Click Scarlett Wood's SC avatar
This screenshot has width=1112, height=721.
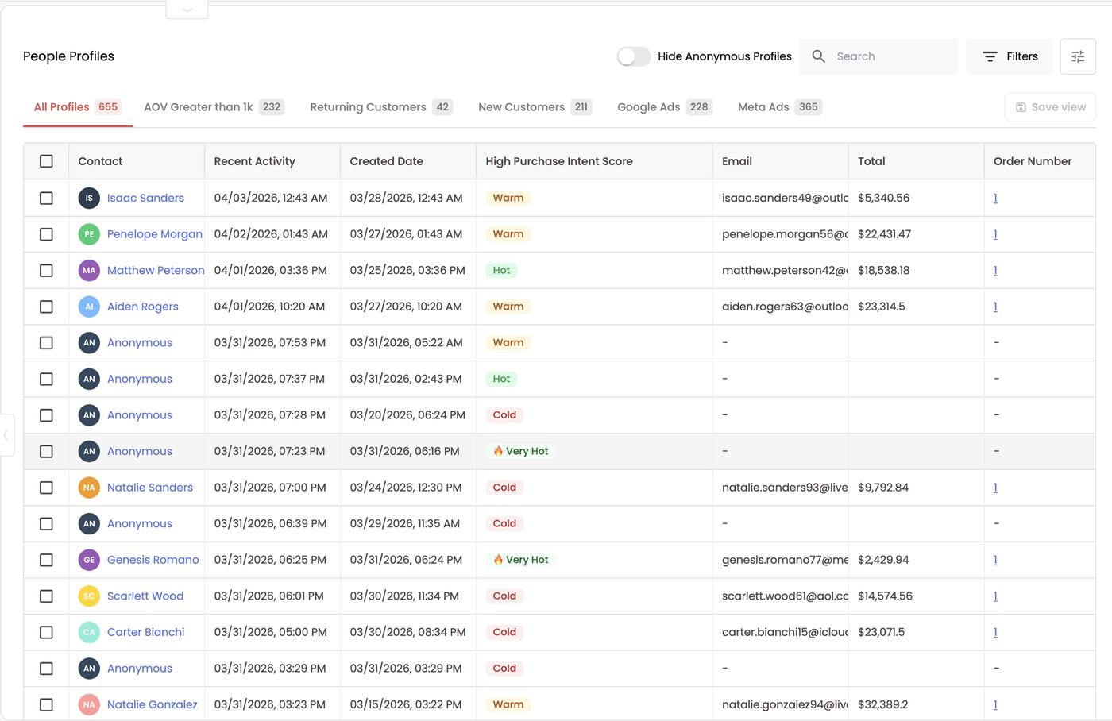click(89, 596)
